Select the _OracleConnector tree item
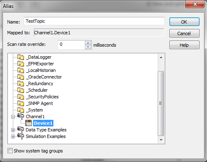207x162 pixels. (44, 77)
